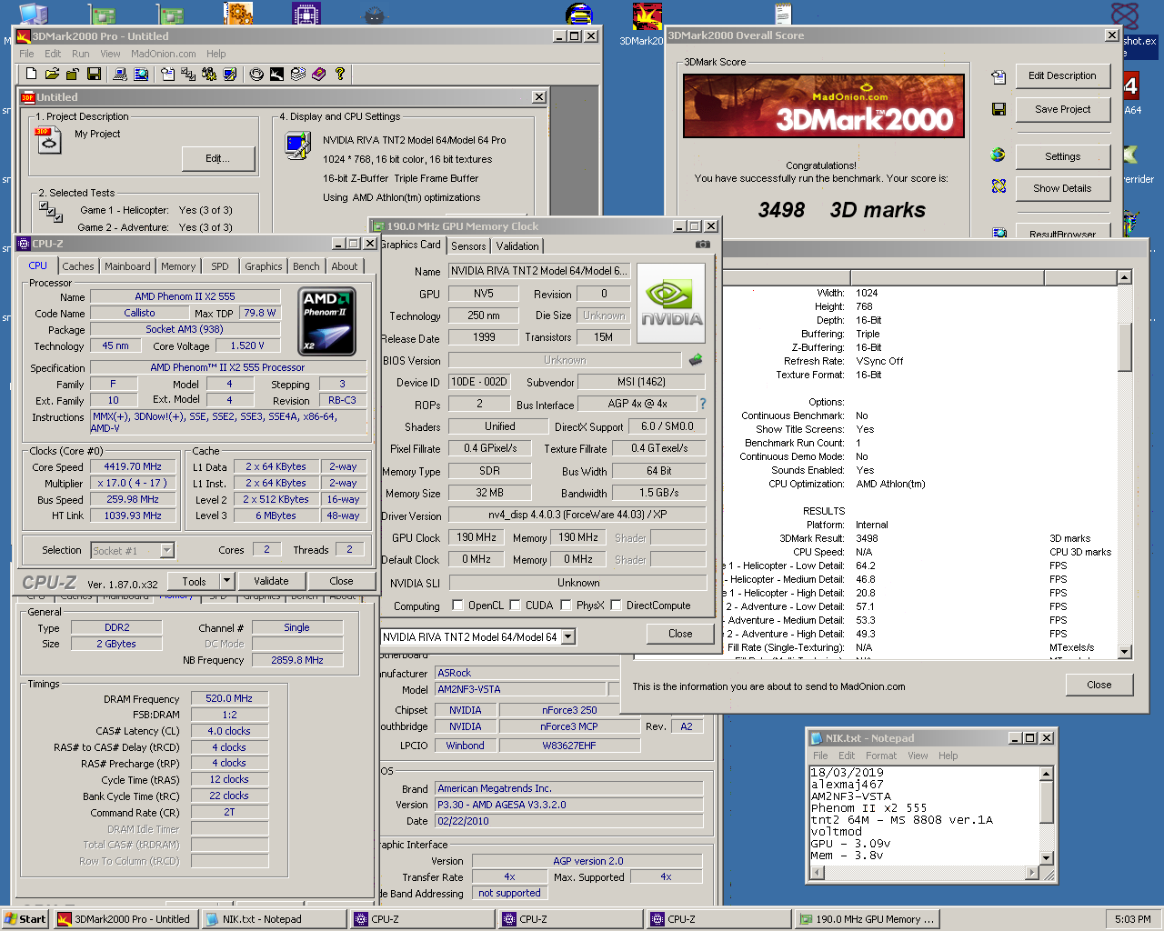Open the Validation tab in GPU-Z
1164x931 pixels.
(517, 245)
